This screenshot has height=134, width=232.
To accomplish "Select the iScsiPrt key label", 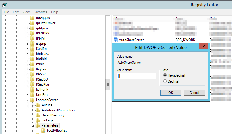I will (42, 49).
